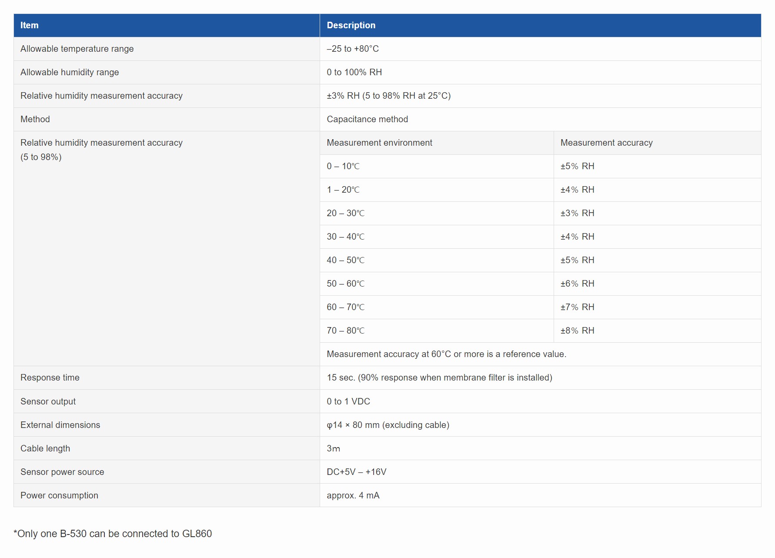Click the "*Only one B-530" footnote
775x558 pixels.
pyautogui.click(x=113, y=534)
